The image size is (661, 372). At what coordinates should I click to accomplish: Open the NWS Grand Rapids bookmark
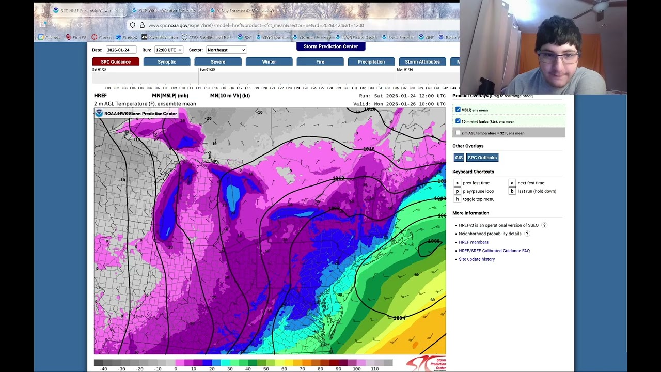(356, 37)
